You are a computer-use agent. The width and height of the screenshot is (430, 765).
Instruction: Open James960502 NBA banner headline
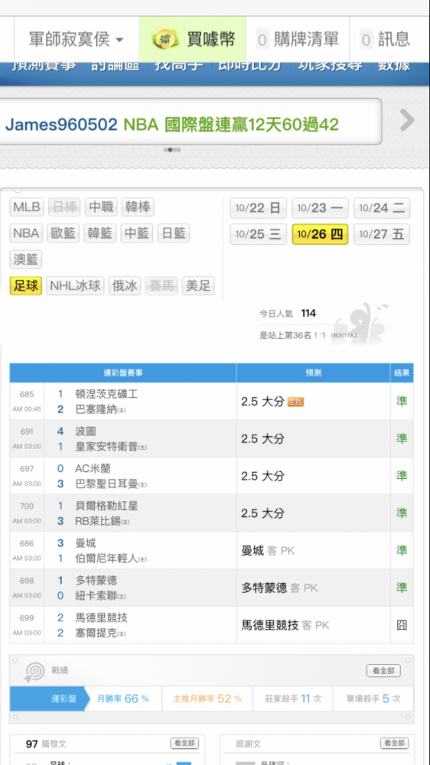click(172, 125)
